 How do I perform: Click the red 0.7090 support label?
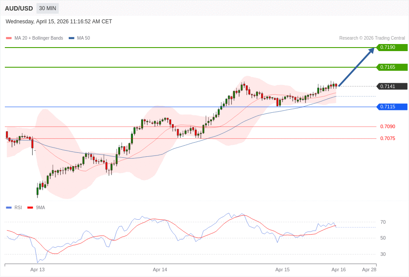coord(387,127)
